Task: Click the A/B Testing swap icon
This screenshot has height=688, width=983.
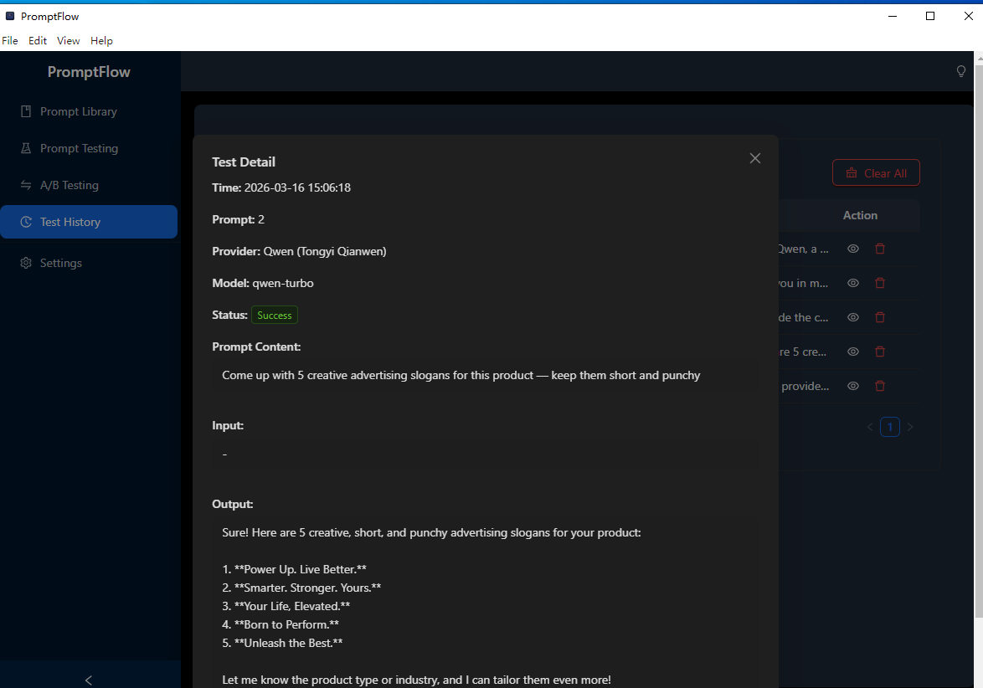Action: pos(26,186)
